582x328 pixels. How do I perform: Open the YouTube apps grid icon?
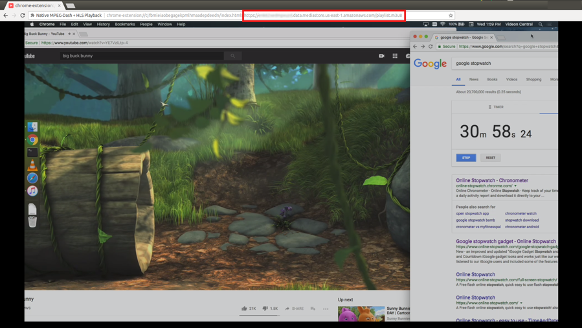pyautogui.click(x=395, y=56)
